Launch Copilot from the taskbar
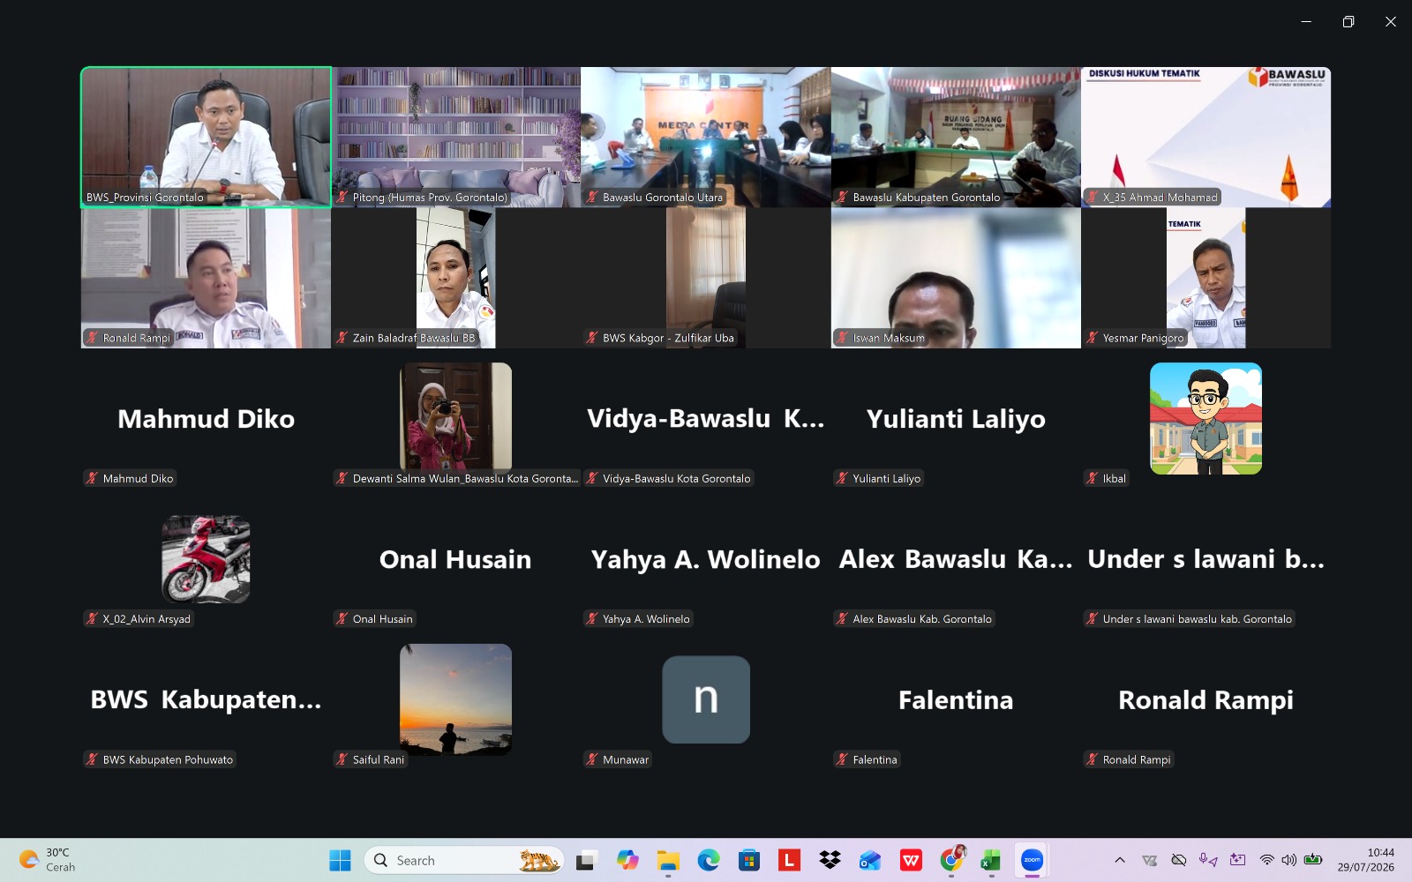Screen dimensions: 1412x882 (x=627, y=860)
